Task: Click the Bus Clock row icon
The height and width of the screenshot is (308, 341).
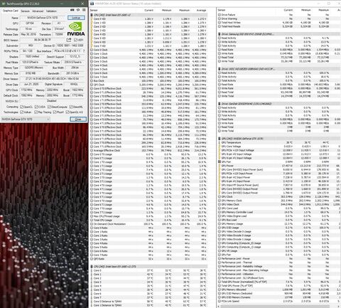Action: point(92,81)
